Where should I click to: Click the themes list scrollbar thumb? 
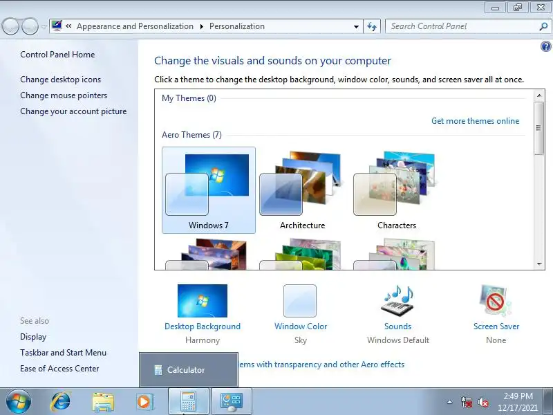pyautogui.click(x=538, y=128)
